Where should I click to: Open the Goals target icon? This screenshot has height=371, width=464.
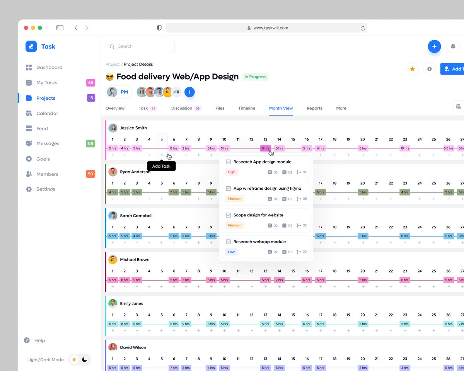point(29,159)
